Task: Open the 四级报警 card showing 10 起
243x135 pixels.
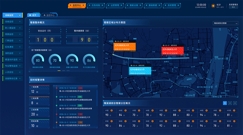Action: (39, 124)
